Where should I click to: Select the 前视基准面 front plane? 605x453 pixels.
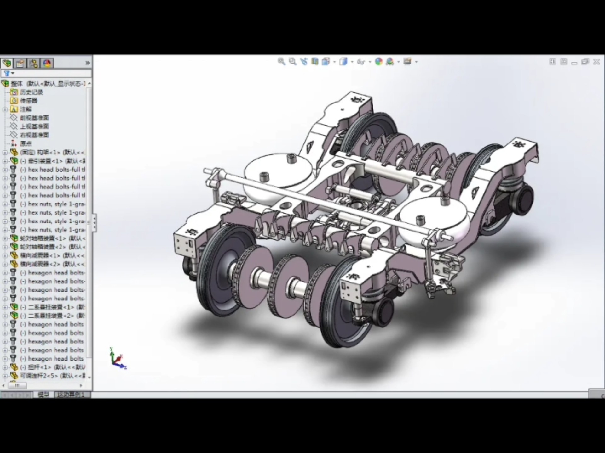click(34, 118)
